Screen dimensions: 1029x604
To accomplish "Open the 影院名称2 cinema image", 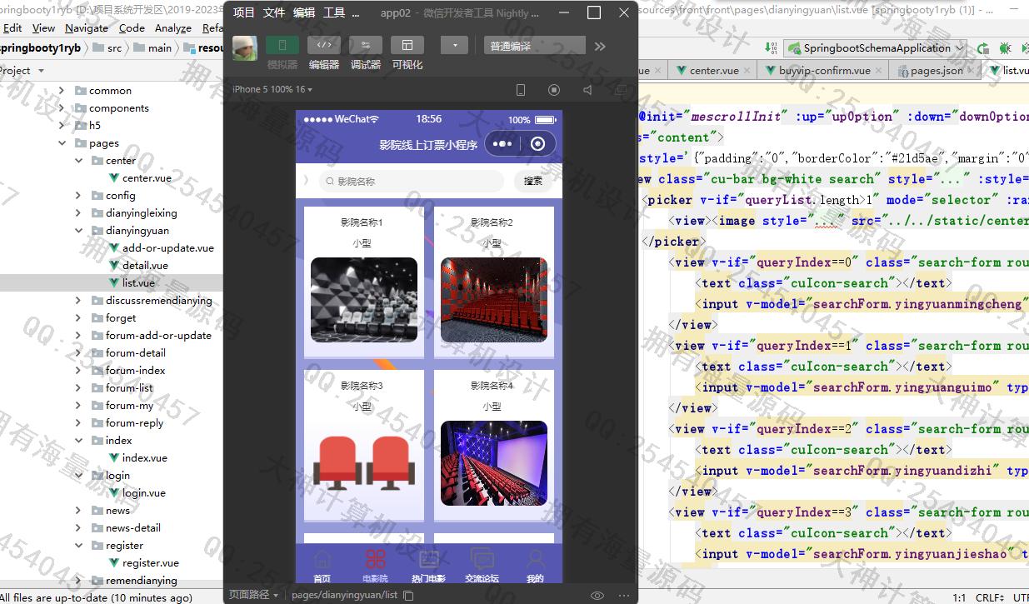I will 494,300.
